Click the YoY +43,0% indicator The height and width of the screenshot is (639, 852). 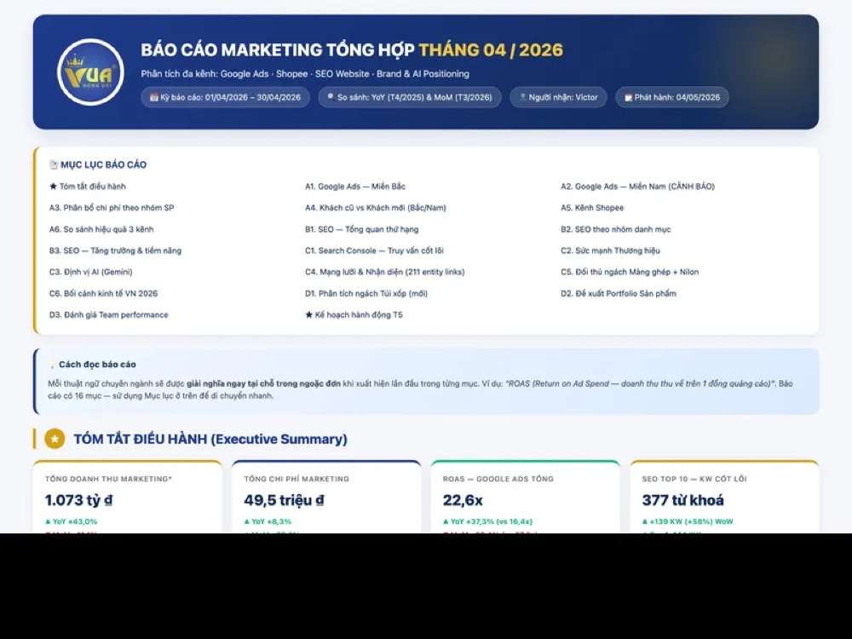pos(72,521)
